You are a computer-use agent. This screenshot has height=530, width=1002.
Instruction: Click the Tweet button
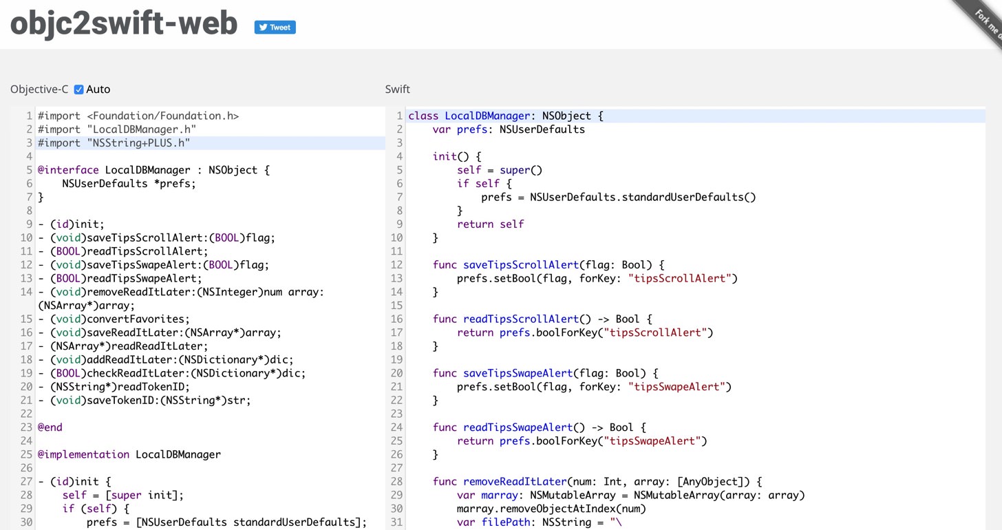275,27
